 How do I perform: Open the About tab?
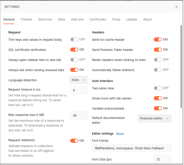click(x=148, y=19)
